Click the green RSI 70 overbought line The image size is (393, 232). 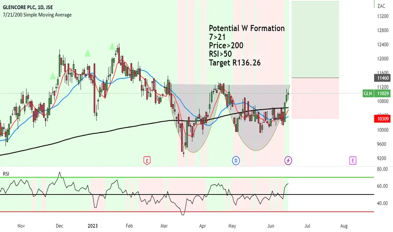(x=187, y=177)
